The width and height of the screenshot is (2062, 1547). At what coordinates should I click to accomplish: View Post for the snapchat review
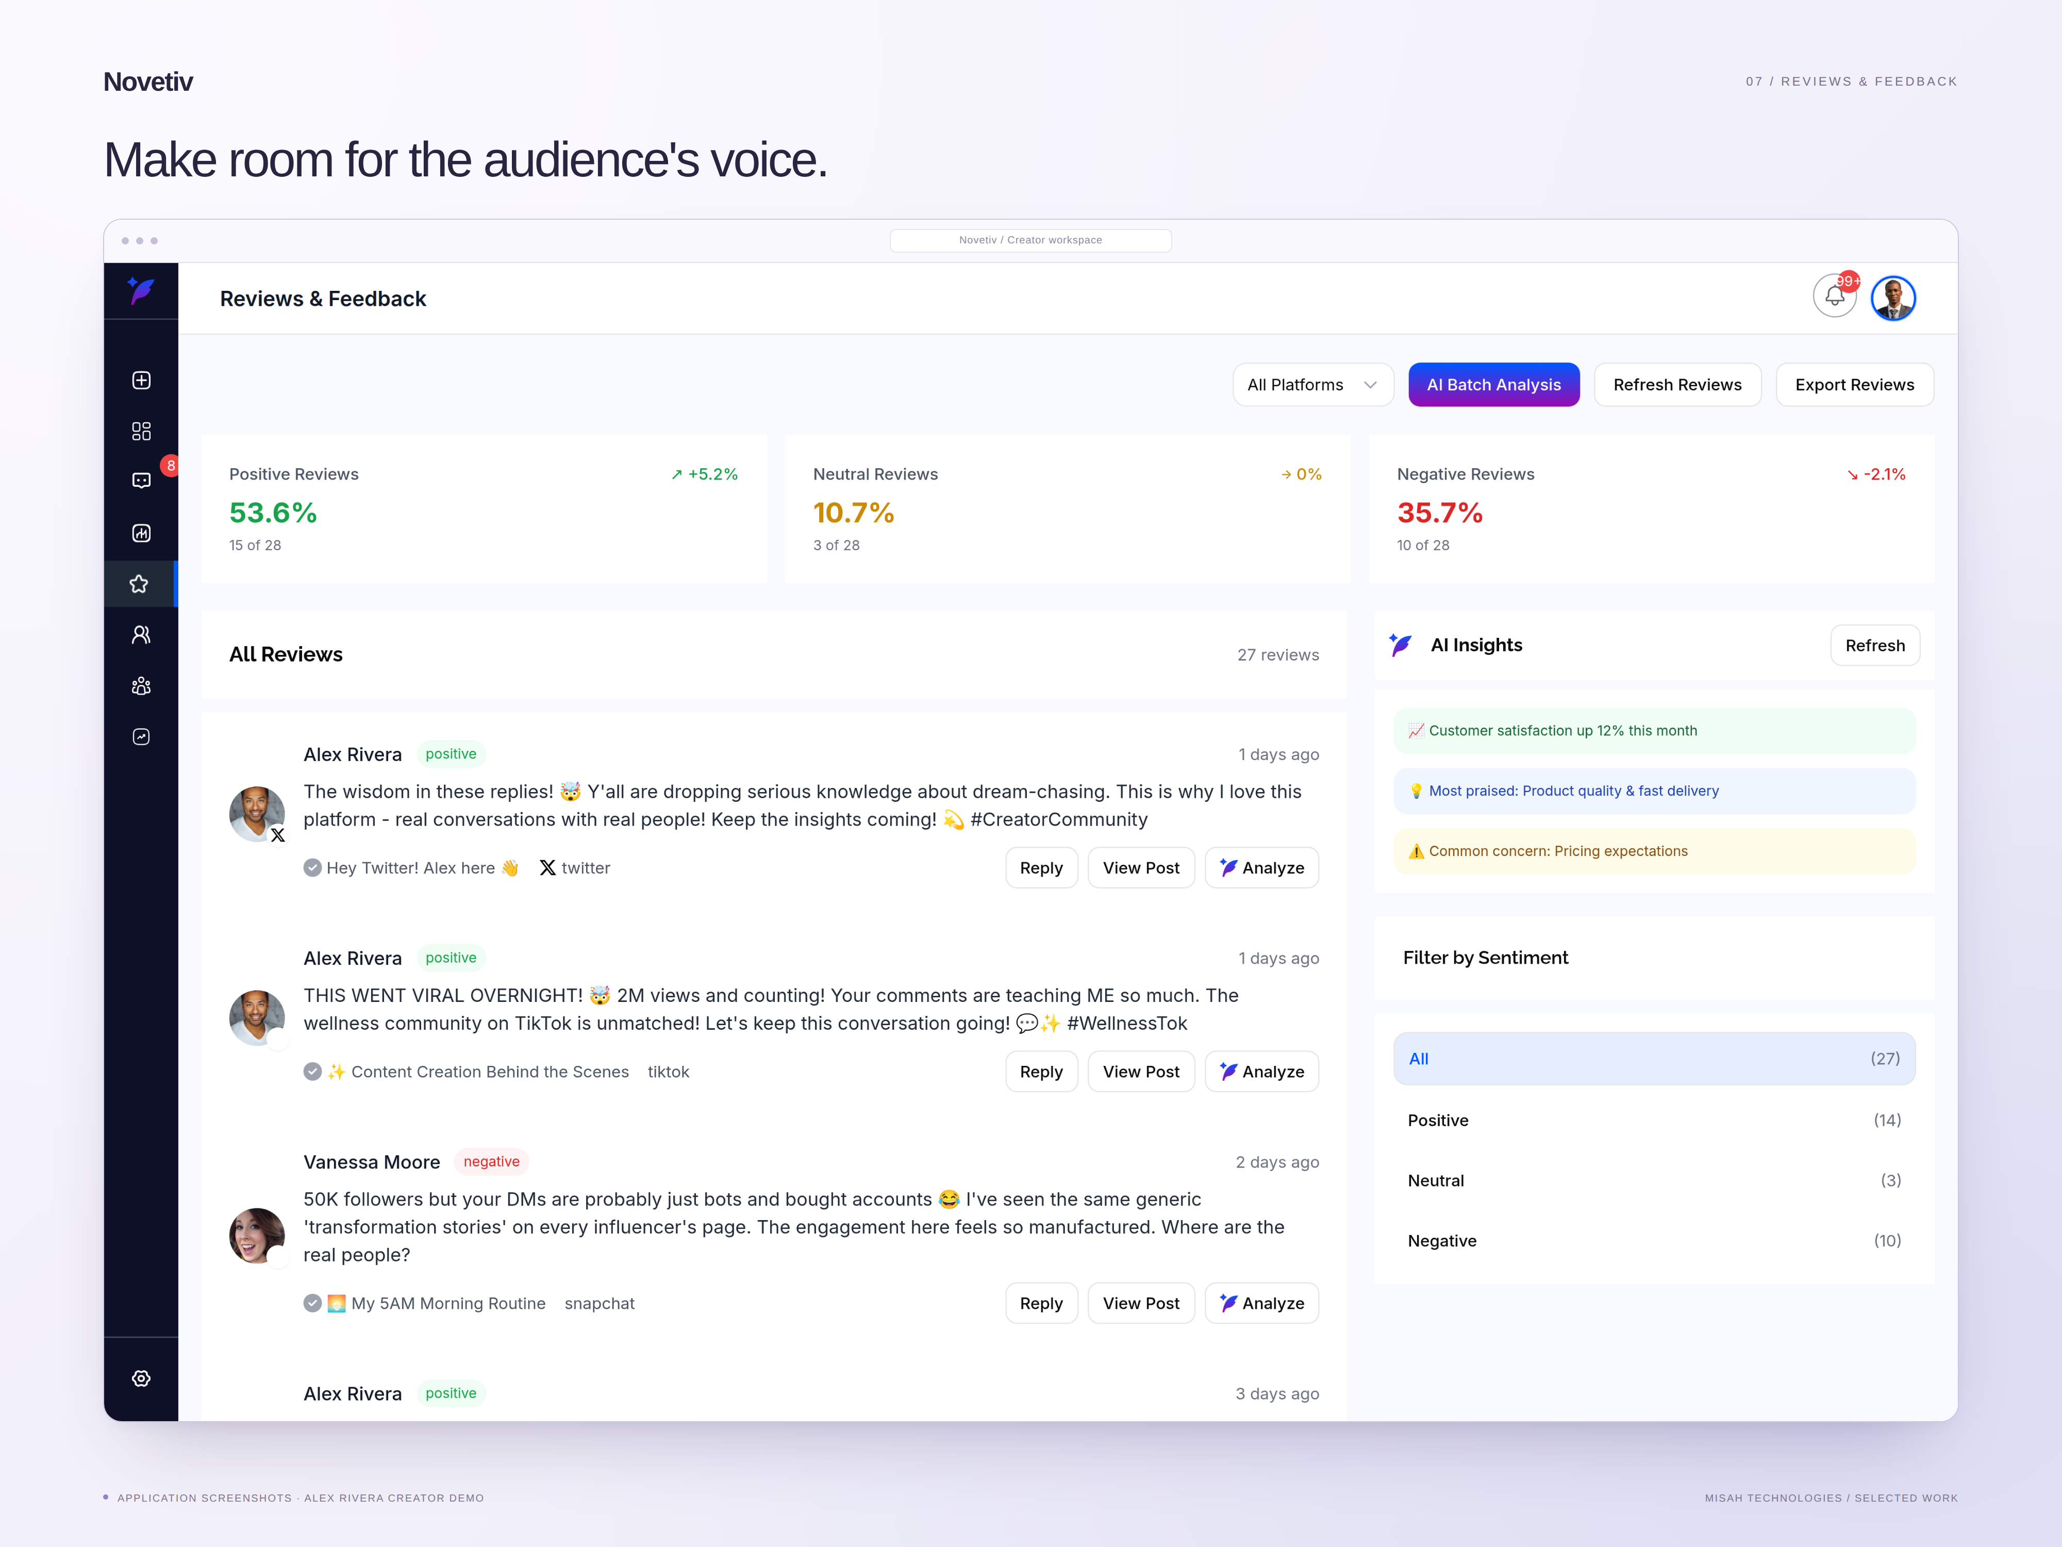click(1141, 1303)
